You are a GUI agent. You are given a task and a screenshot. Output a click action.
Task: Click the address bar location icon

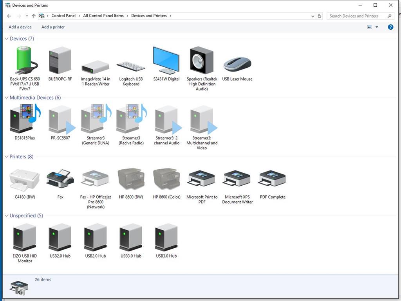pos(42,16)
